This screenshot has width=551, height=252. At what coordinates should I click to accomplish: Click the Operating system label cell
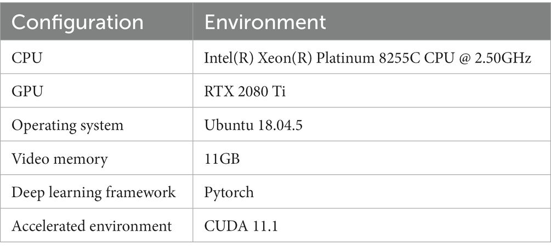pyautogui.click(x=67, y=125)
